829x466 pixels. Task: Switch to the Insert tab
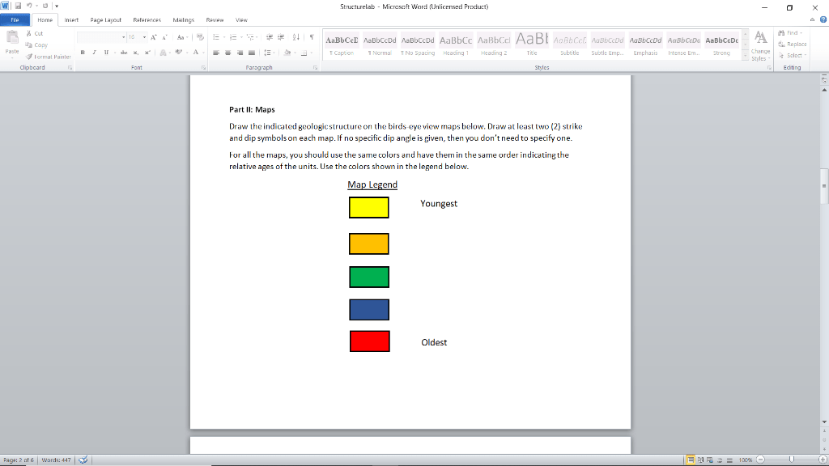(71, 20)
